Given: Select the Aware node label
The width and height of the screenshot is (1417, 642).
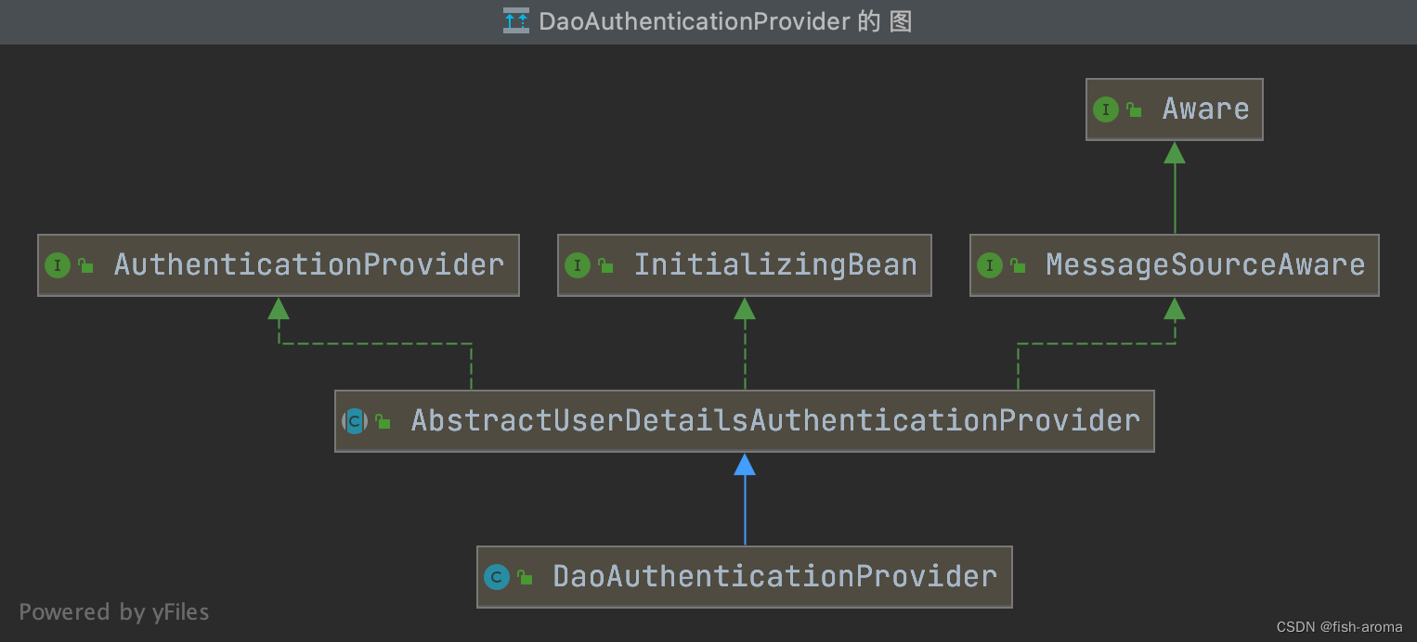Looking at the screenshot, I should tap(1205, 109).
